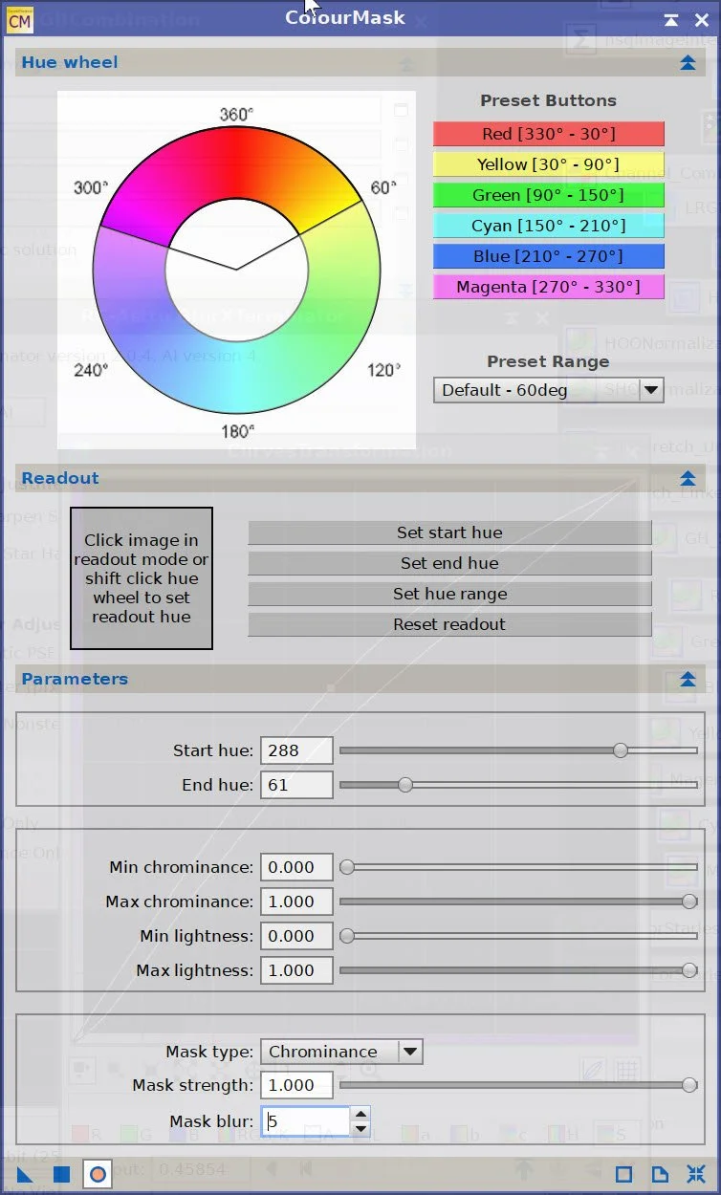This screenshot has height=1195, width=721.
Task: Click the Mask strength slider handle
Action: 689,1085
